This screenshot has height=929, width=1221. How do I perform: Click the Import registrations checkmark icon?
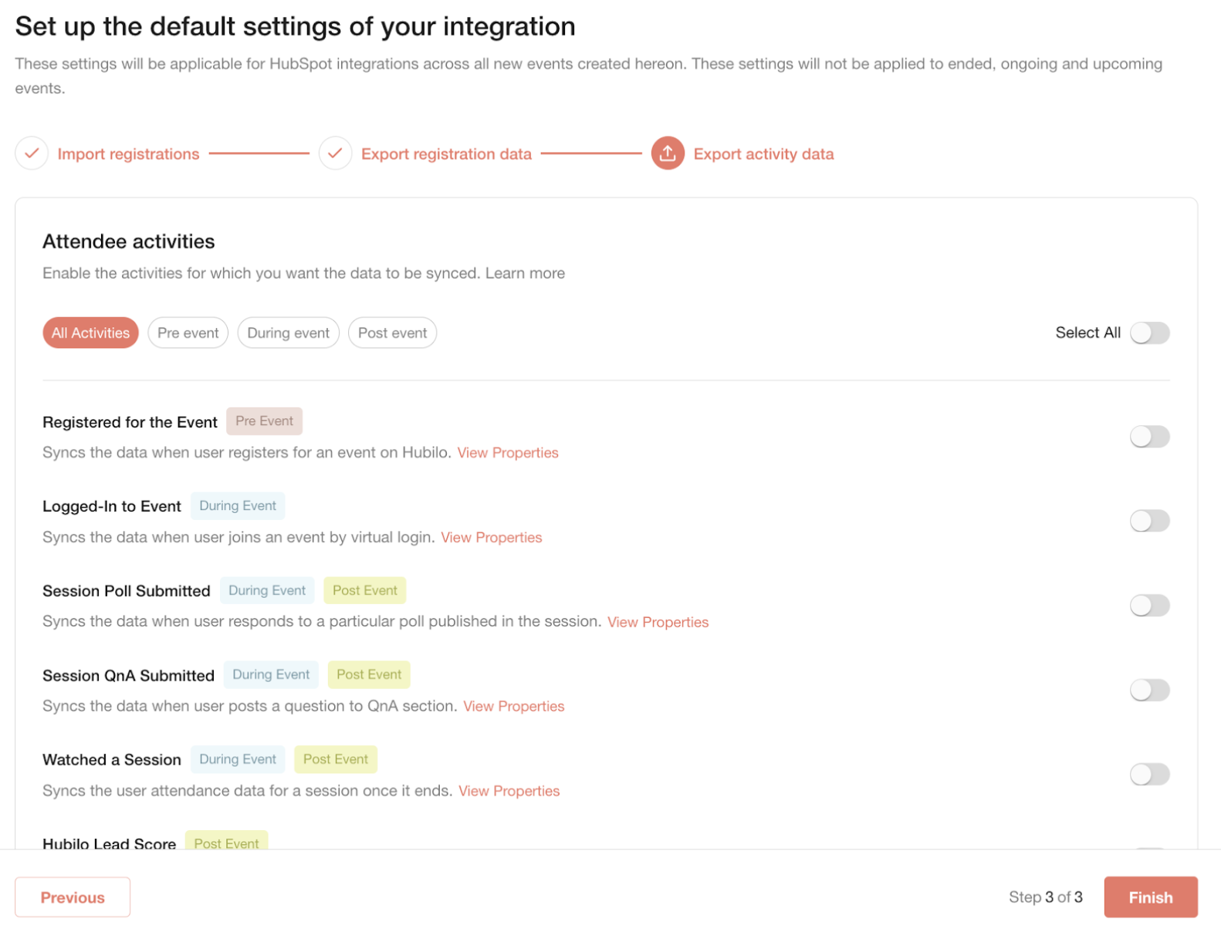(32, 154)
